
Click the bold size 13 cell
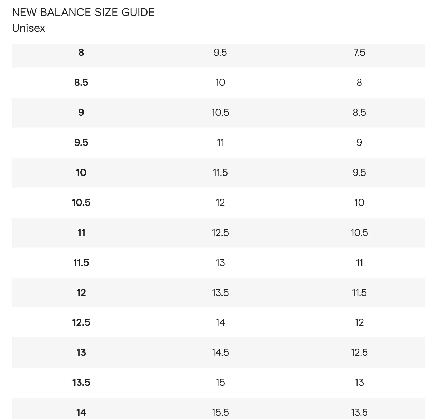(81, 353)
